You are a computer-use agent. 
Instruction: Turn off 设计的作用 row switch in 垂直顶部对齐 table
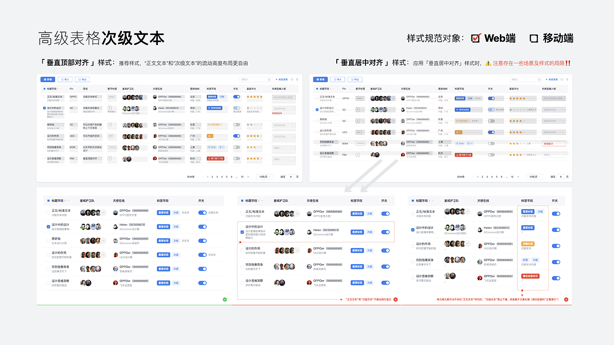pyautogui.click(x=237, y=136)
